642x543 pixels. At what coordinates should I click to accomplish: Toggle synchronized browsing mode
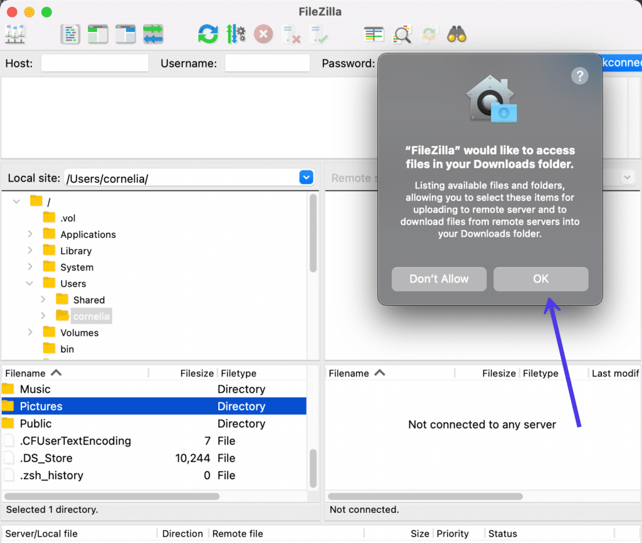click(x=429, y=34)
